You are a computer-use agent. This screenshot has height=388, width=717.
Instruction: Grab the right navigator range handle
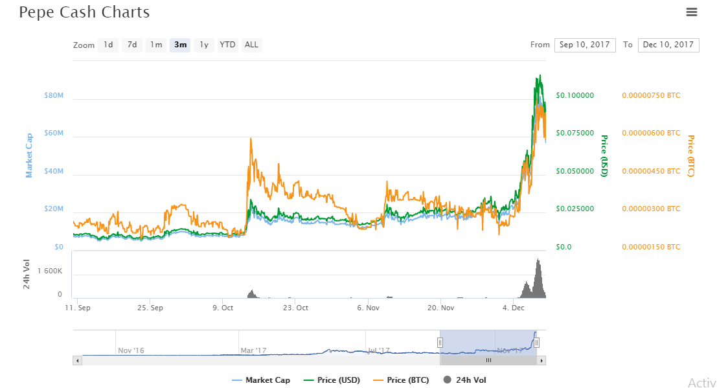click(x=536, y=343)
